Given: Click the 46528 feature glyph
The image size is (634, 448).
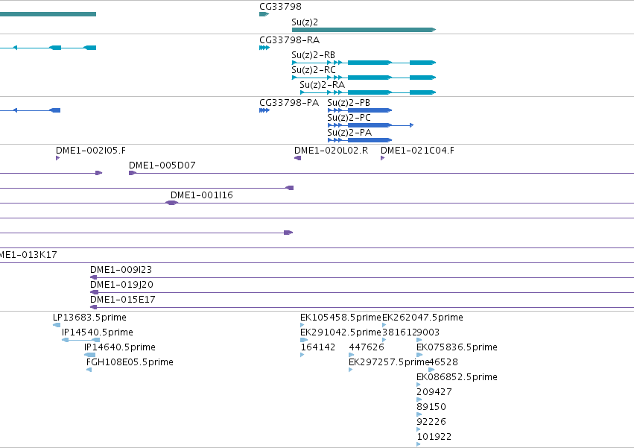Looking at the screenshot, I should click(x=431, y=370).
